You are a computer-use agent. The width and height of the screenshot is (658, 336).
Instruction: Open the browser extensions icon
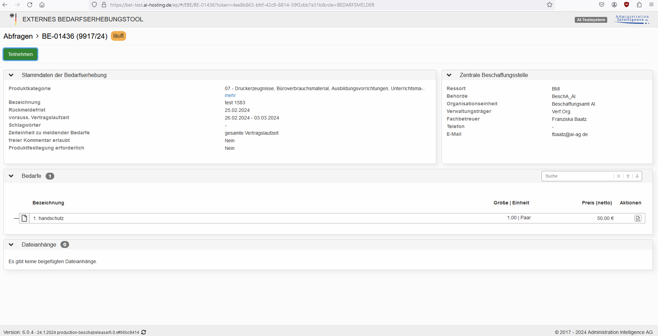[639, 5]
